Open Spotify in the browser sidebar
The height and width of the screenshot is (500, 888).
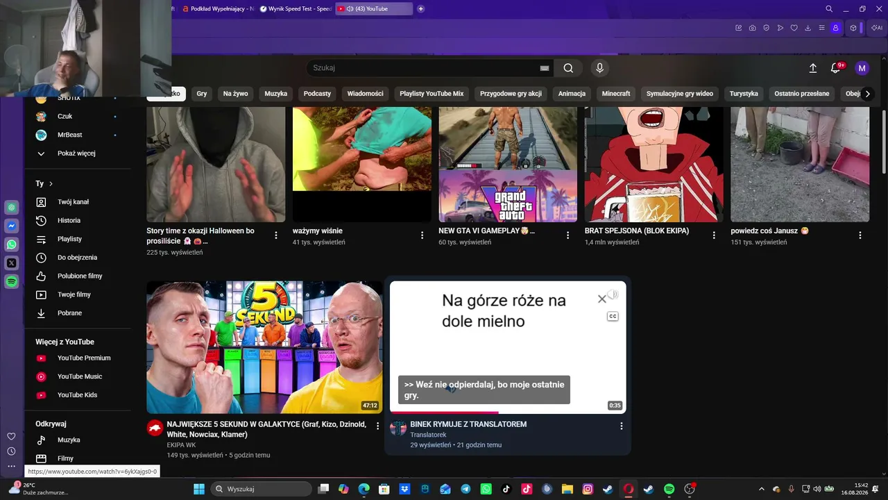click(12, 281)
